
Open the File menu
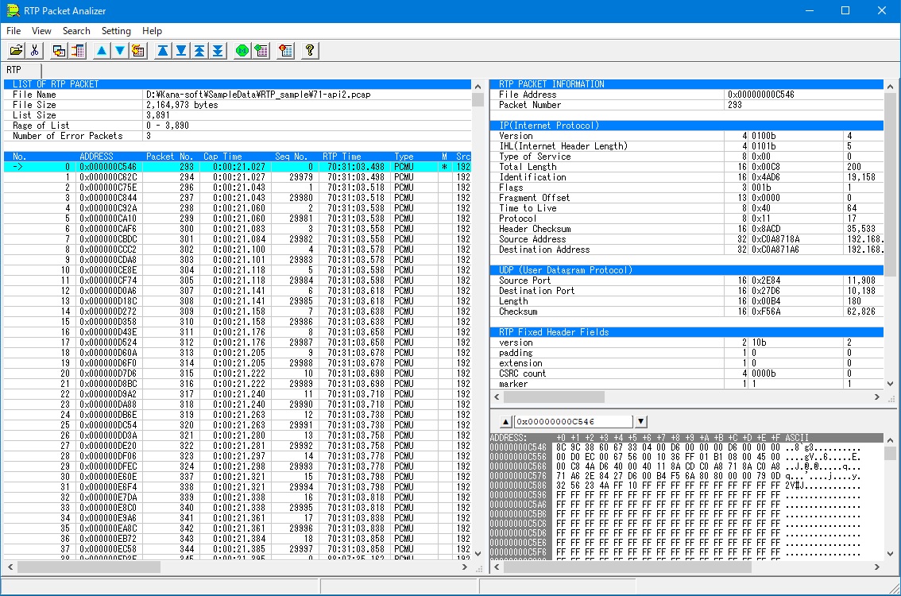14,30
